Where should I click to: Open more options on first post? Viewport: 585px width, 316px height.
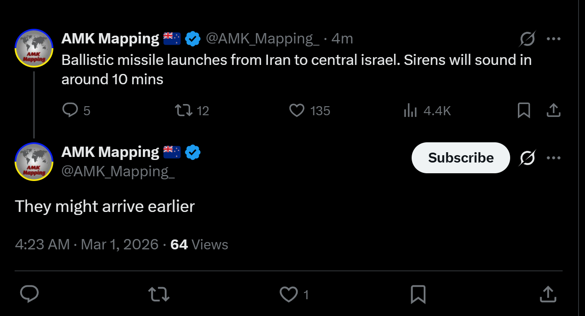click(x=554, y=39)
